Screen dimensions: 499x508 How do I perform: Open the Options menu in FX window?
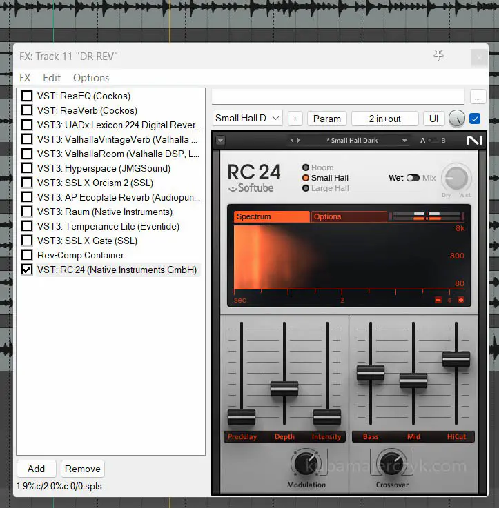[x=90, y=78]
